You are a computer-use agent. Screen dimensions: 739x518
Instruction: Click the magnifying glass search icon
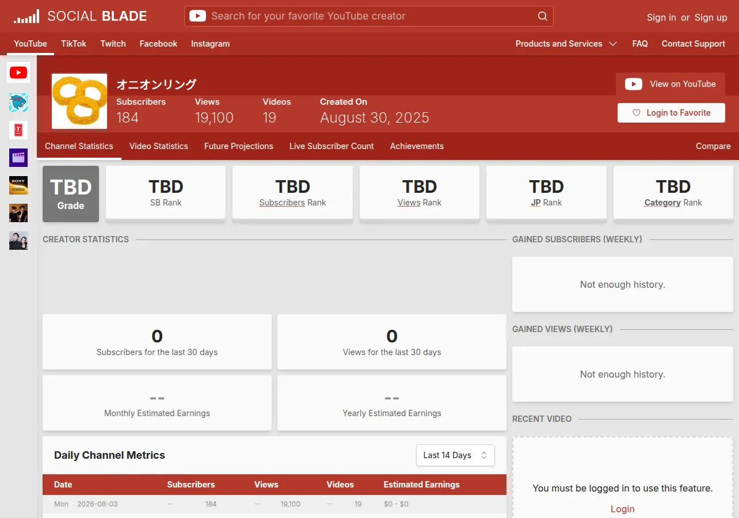[542, 16]
